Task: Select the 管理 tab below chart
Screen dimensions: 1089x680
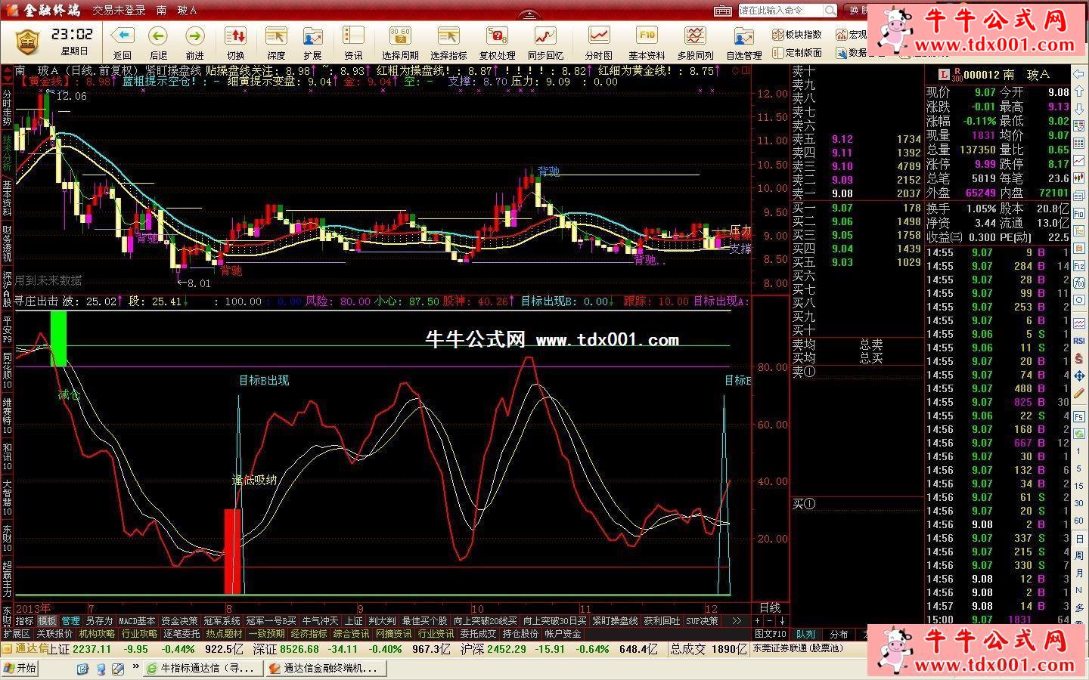Action: [x=70, y=620]
